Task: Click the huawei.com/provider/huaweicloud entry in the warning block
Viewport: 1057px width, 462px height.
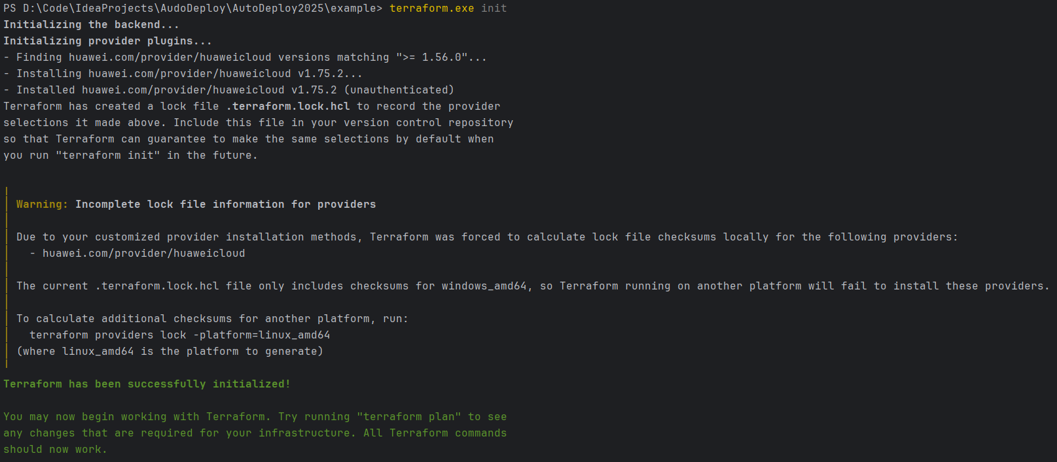Action: coord(143,254)
